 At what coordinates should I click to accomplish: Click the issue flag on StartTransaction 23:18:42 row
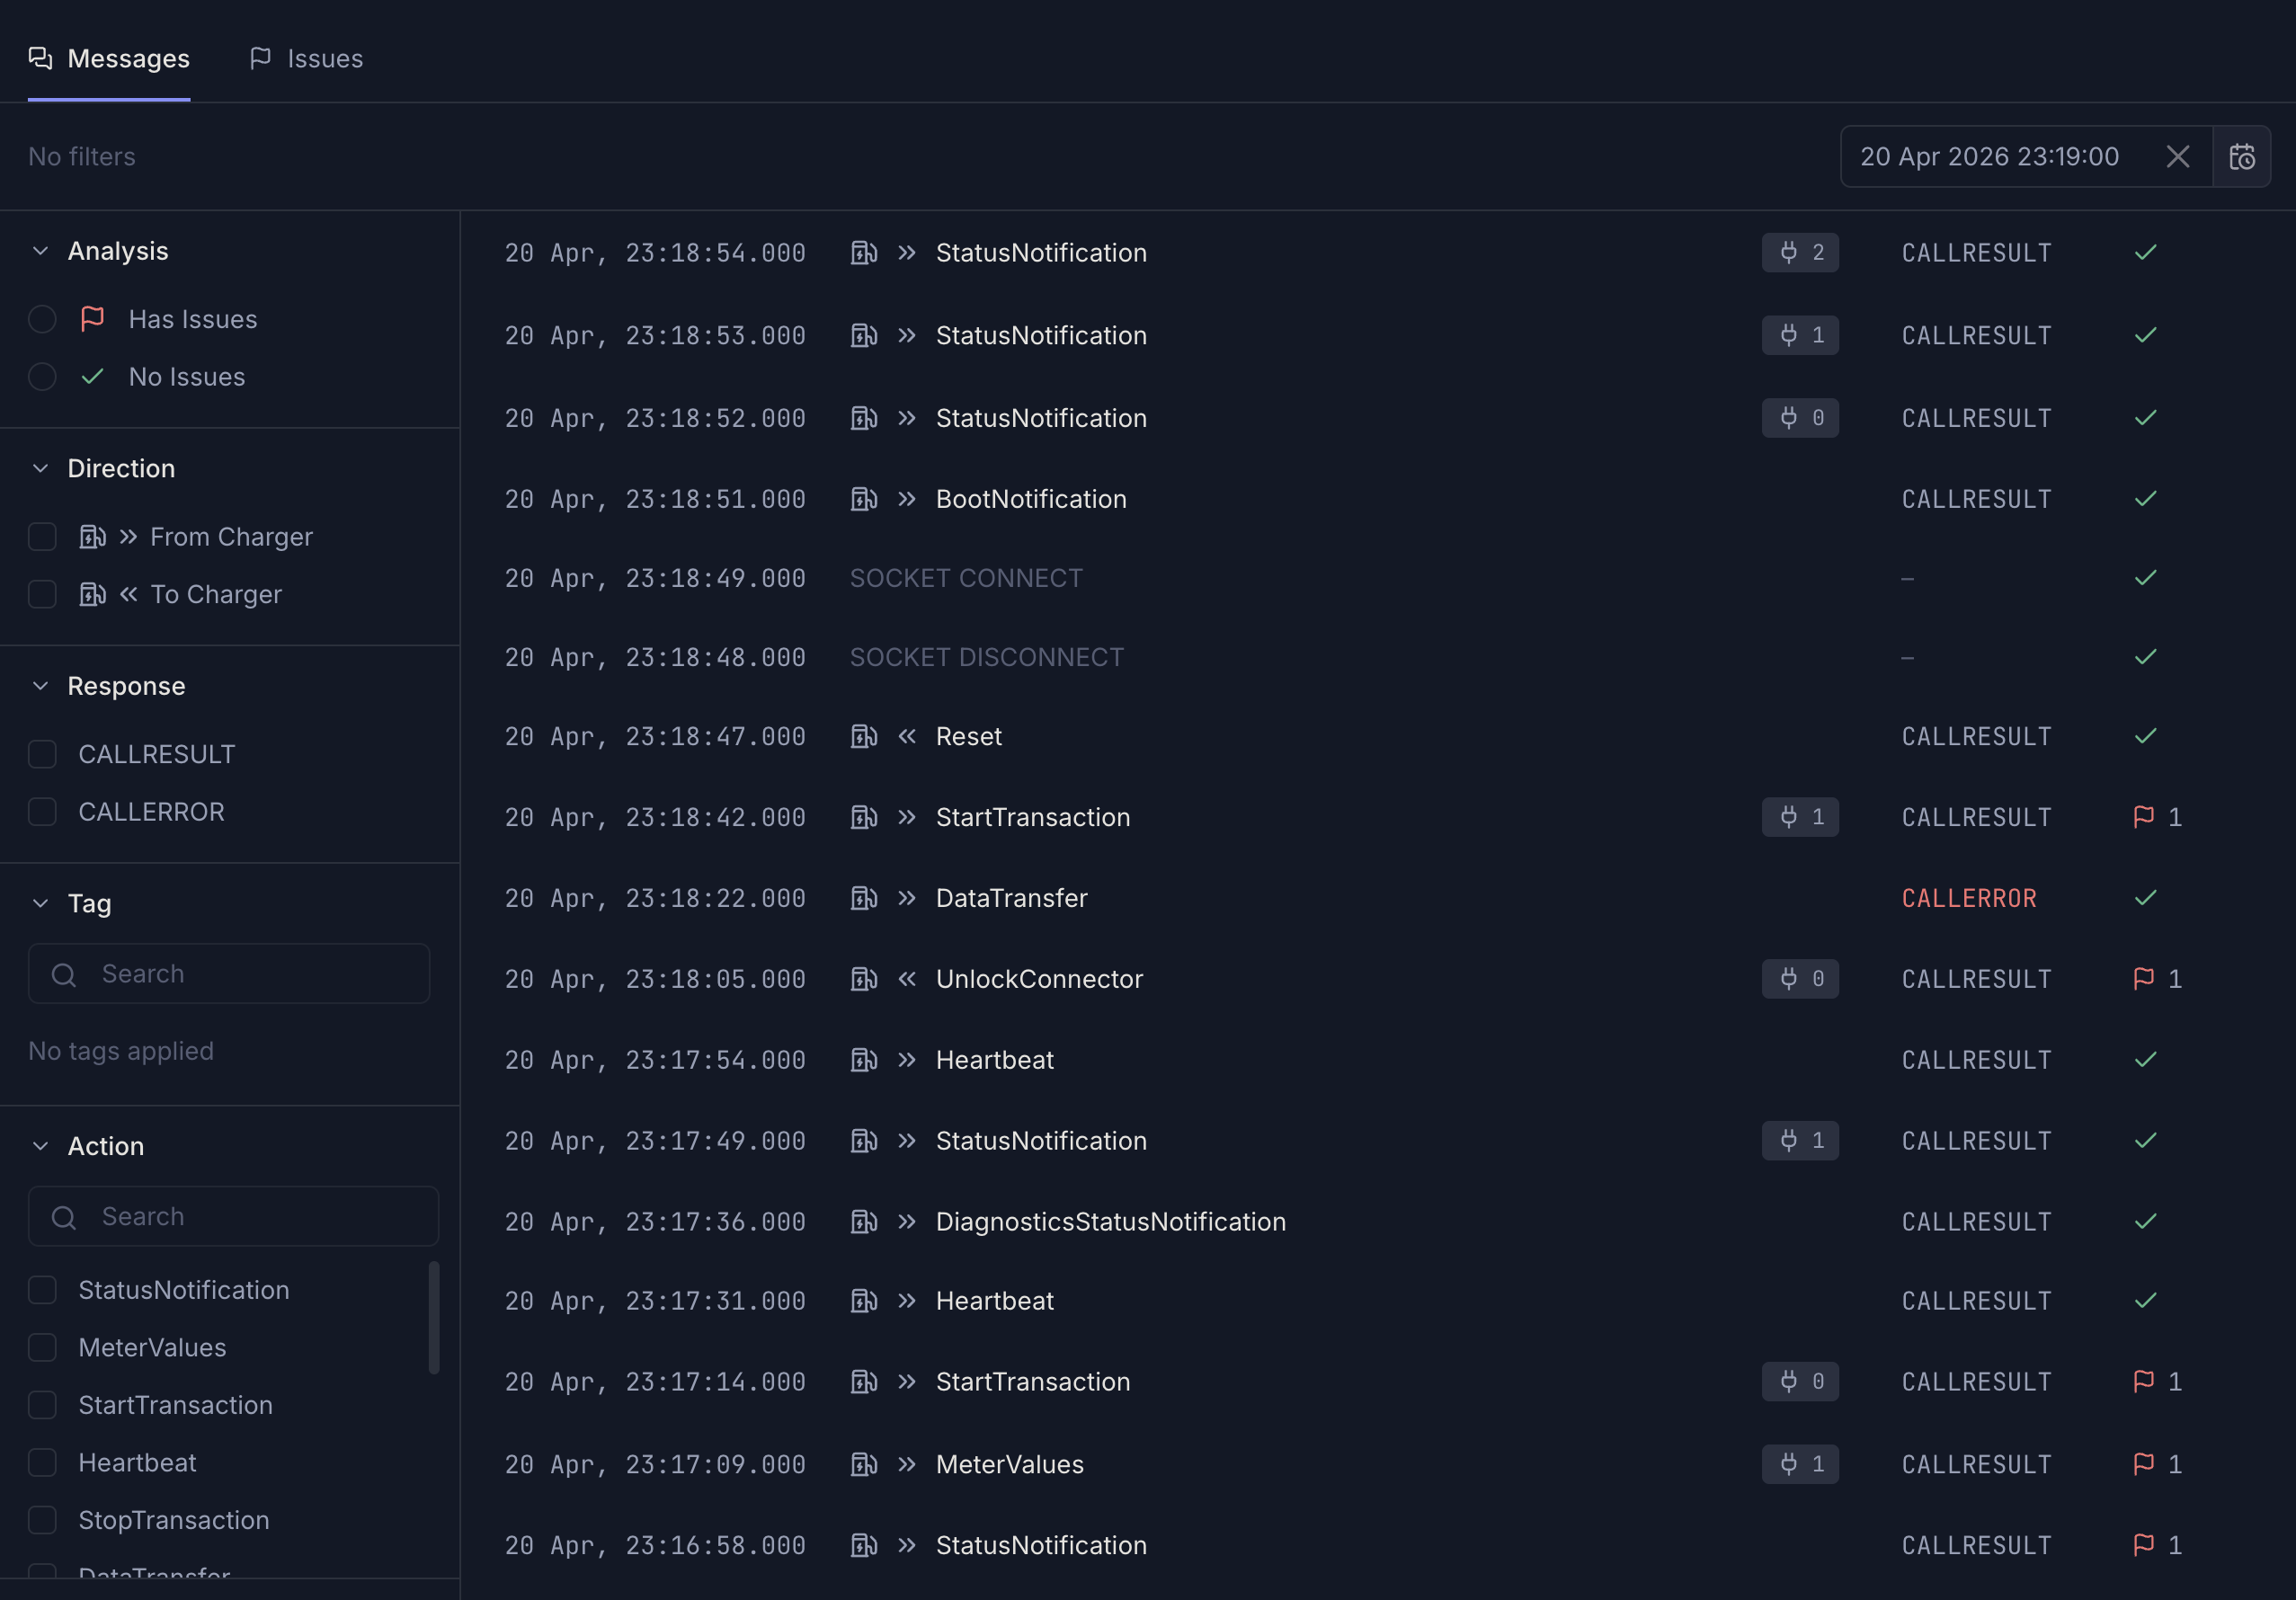coord(2143,817)
